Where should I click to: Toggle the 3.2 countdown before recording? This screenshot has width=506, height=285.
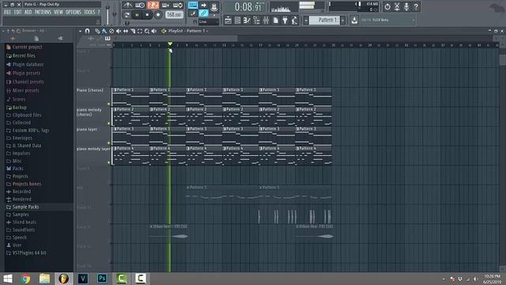click(153, 6)
